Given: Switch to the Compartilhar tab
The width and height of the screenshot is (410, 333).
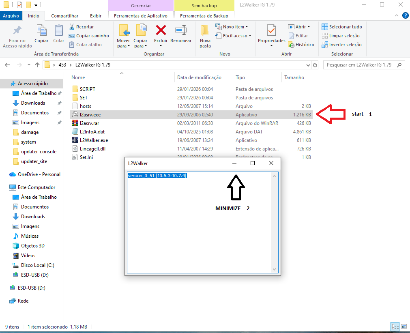Looking at the screenshot, I should 64,16.
